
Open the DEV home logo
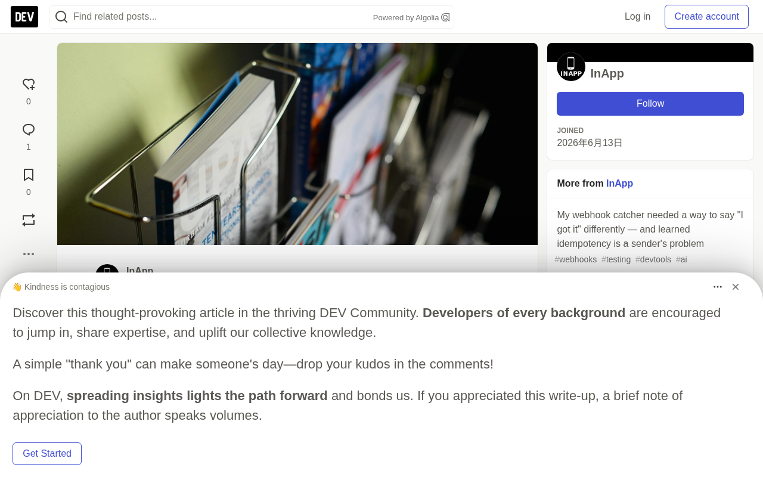pos(24,17)
